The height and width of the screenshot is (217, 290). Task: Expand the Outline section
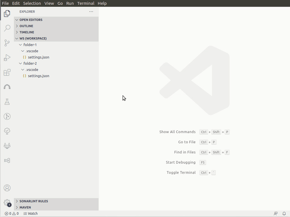(56, 26)
